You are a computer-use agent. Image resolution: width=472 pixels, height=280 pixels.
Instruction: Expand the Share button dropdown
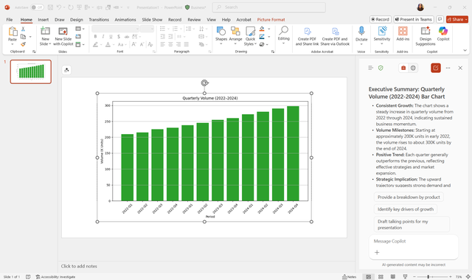(x=466, y=19)
